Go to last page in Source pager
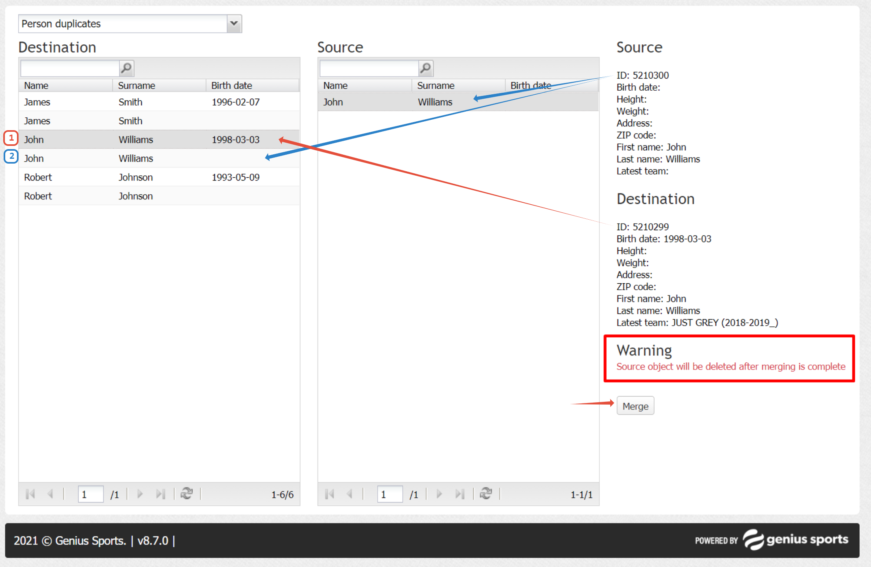 coord(459,494)
